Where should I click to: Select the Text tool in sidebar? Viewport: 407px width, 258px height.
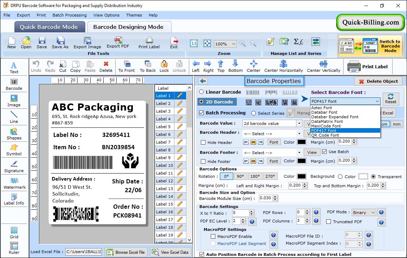14,68
